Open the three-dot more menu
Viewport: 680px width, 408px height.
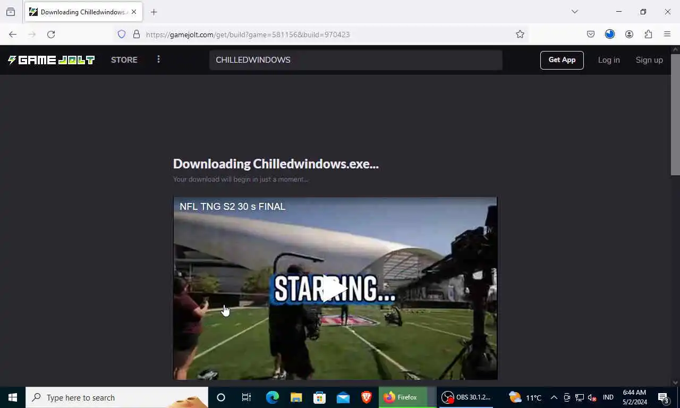coord(158,59)
